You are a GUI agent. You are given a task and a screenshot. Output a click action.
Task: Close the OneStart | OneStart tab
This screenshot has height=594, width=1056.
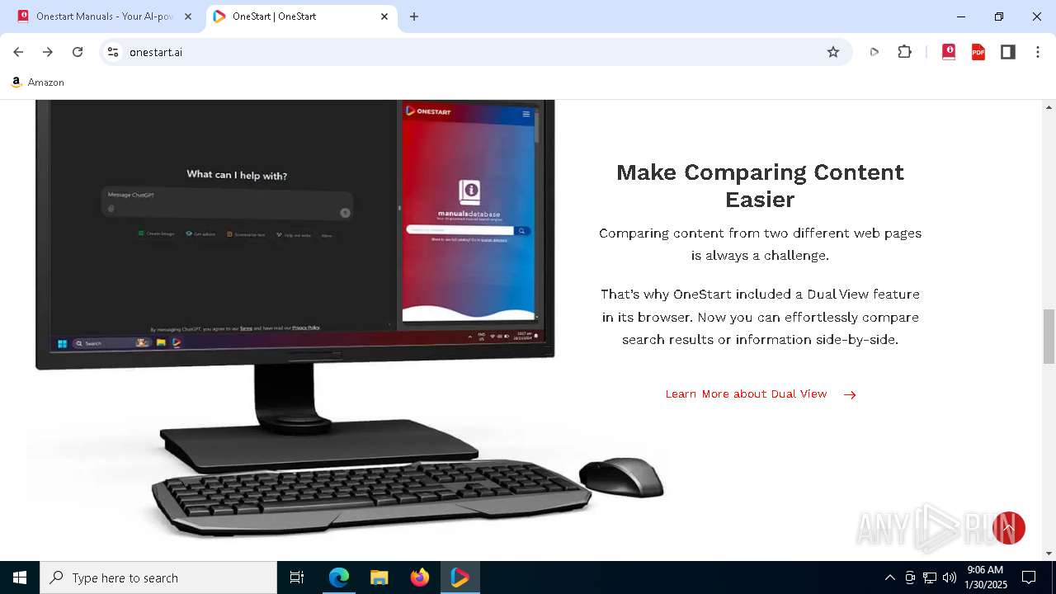point(384,16)
